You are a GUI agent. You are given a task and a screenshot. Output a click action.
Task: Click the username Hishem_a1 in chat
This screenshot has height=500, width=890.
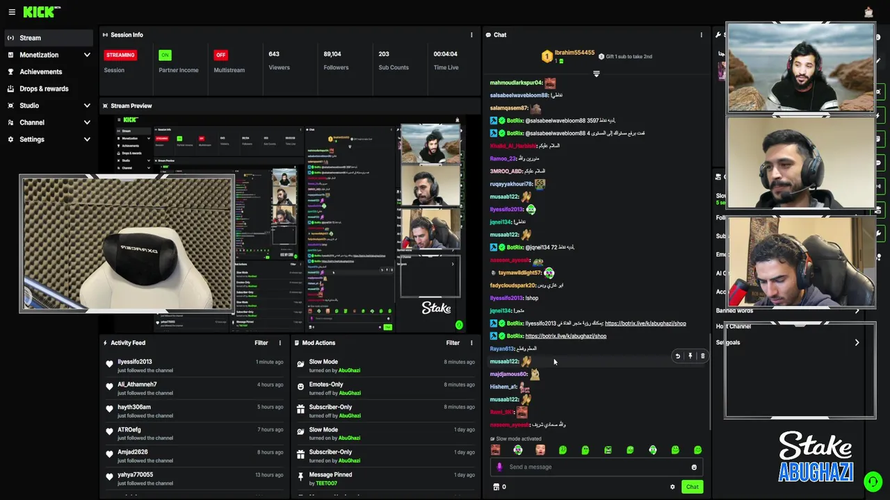click(503, 387)
